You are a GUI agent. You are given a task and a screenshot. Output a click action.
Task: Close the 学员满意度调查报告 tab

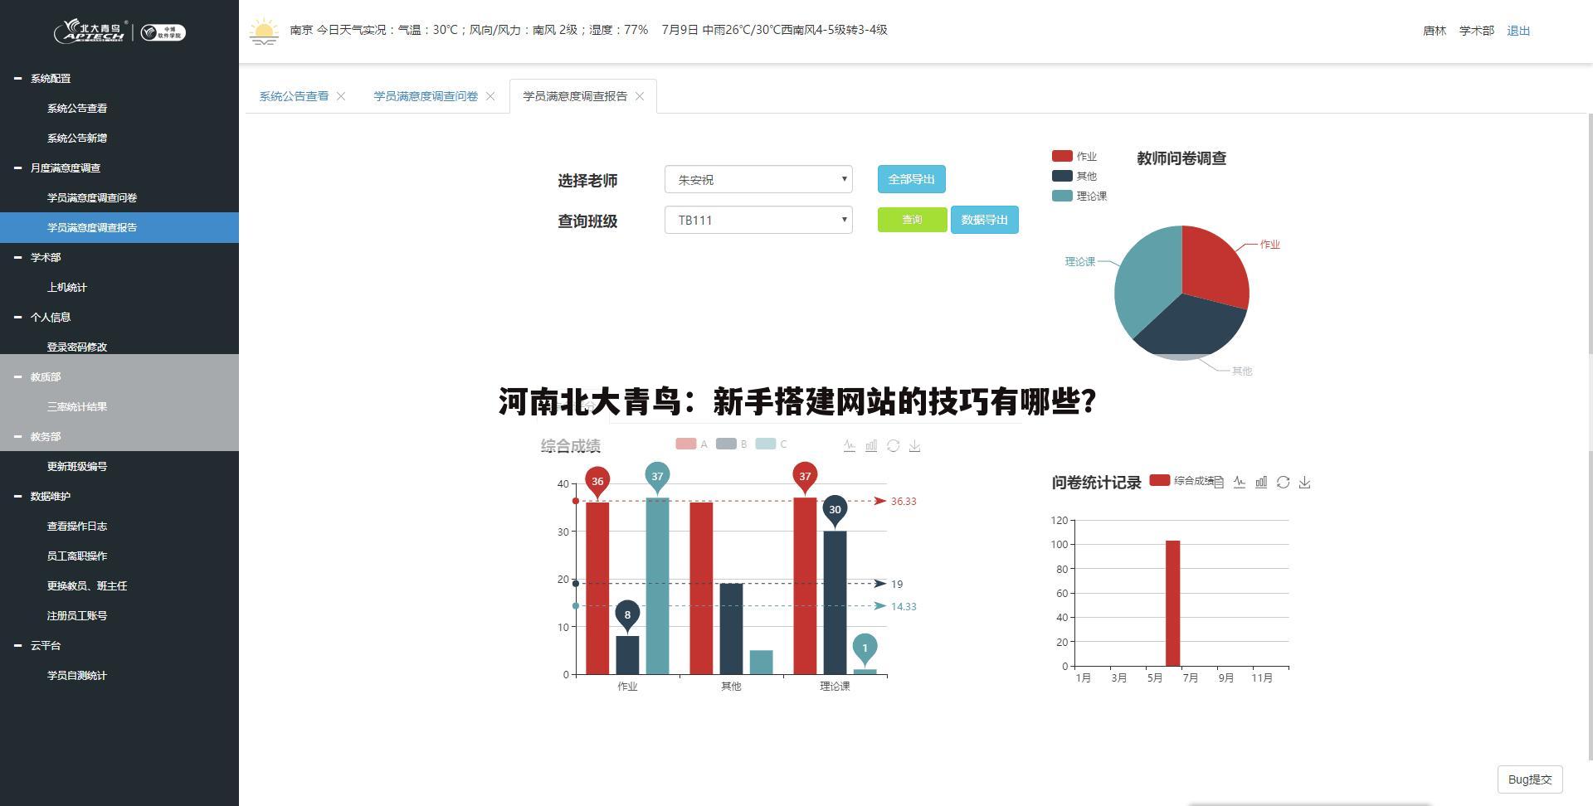pyautogui.click(x=640, y=96)
